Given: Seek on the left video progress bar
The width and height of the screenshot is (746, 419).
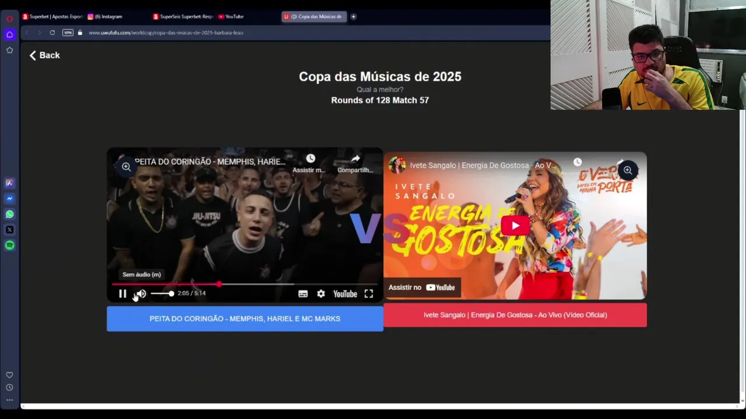Looking at the screenshot, I should point(245,285).
